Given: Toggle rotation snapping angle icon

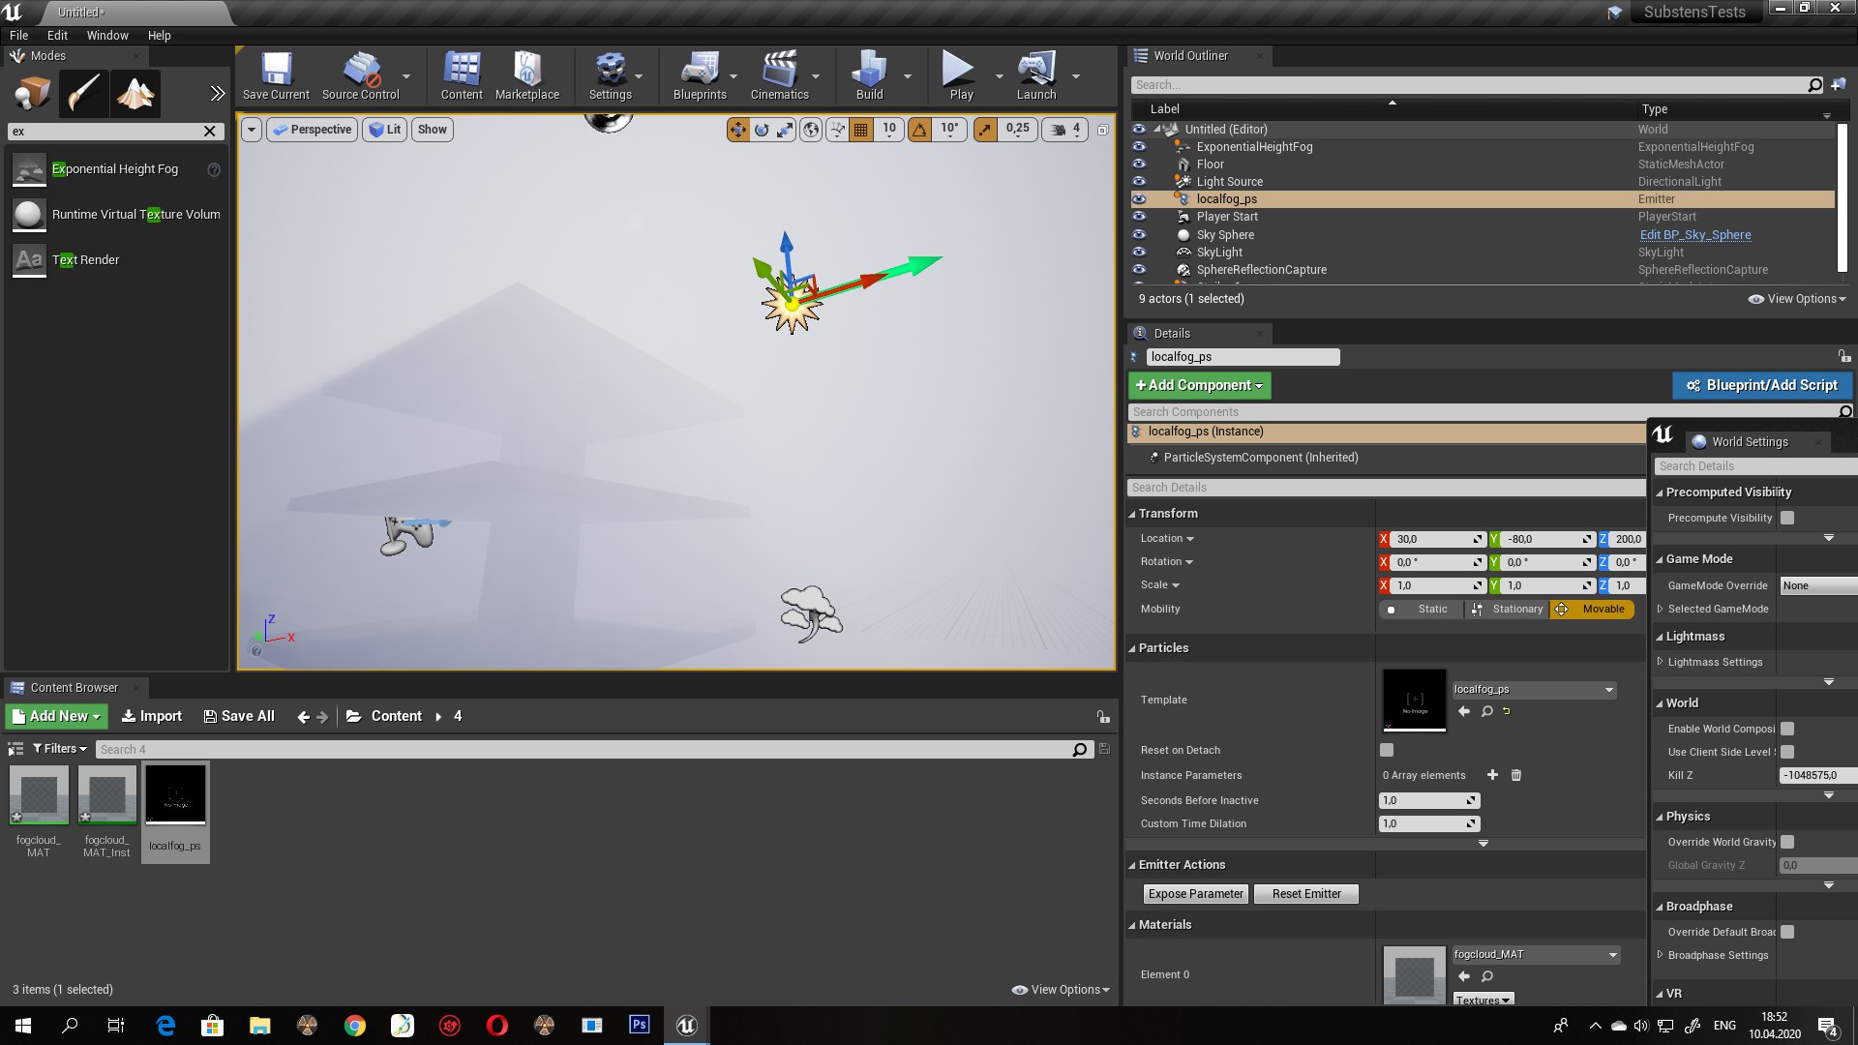Looking at the screenshot, I should 919,129.
